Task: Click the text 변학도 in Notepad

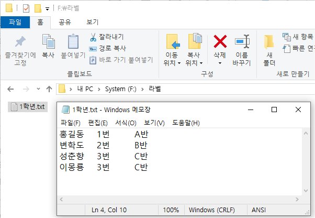Action: pos(72,145)
